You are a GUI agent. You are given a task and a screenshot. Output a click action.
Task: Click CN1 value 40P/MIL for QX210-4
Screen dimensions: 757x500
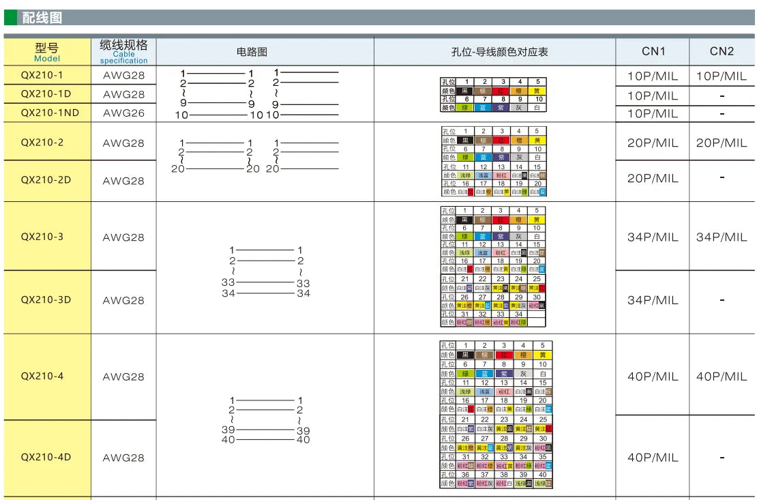point(653,377)
